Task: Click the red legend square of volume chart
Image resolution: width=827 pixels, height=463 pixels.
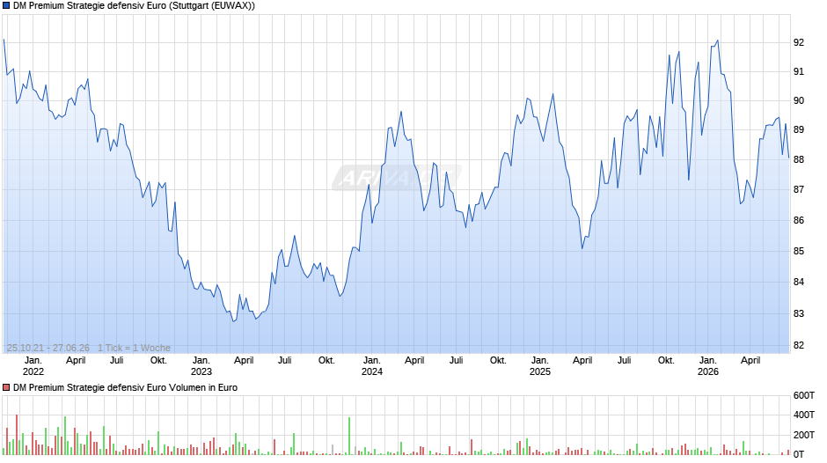Action: [x=6, y=387]
